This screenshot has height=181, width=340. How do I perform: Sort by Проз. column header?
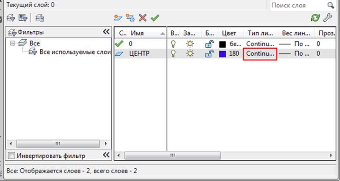pyautogui.click(x=325, y=34)
